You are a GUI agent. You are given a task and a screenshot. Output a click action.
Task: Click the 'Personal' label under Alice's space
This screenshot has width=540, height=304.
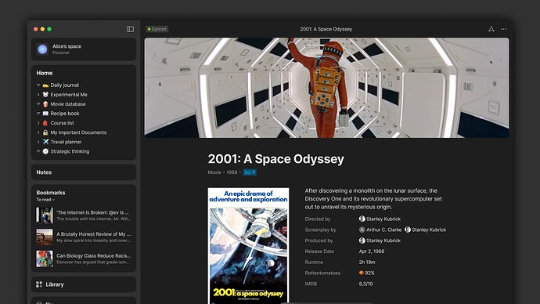(60, 52)
